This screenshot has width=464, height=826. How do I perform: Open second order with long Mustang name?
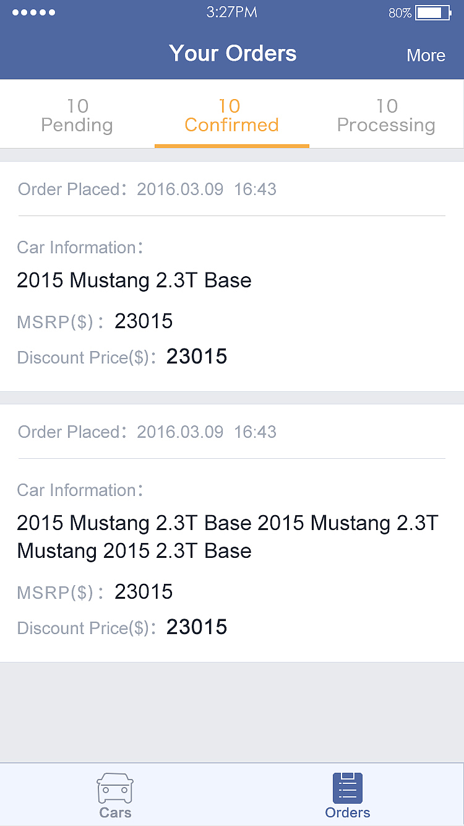coord(227,536)
